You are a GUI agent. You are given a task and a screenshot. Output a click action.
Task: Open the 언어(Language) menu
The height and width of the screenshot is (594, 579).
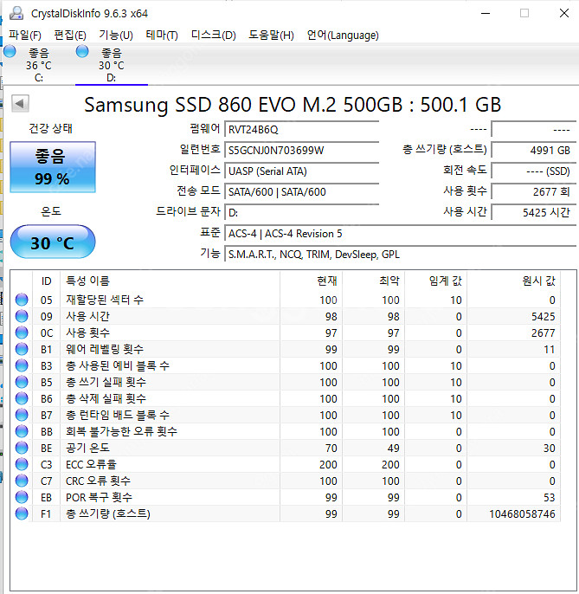[x=343, y=36]
